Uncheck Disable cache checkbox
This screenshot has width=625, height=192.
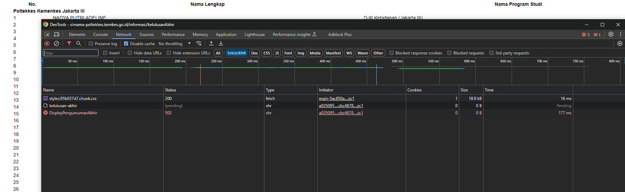click(x=126, y=44)
